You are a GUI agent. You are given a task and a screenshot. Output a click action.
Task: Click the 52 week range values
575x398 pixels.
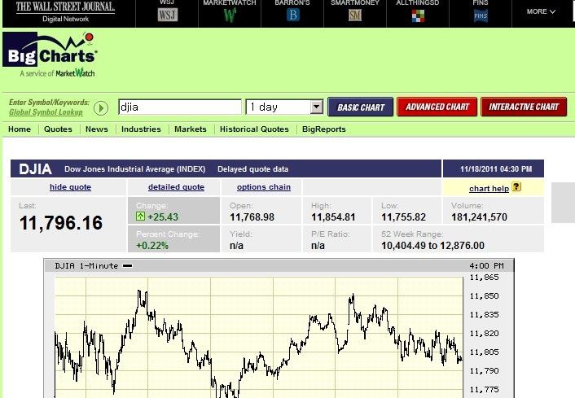pyautogui.click(x=432, y=245)
